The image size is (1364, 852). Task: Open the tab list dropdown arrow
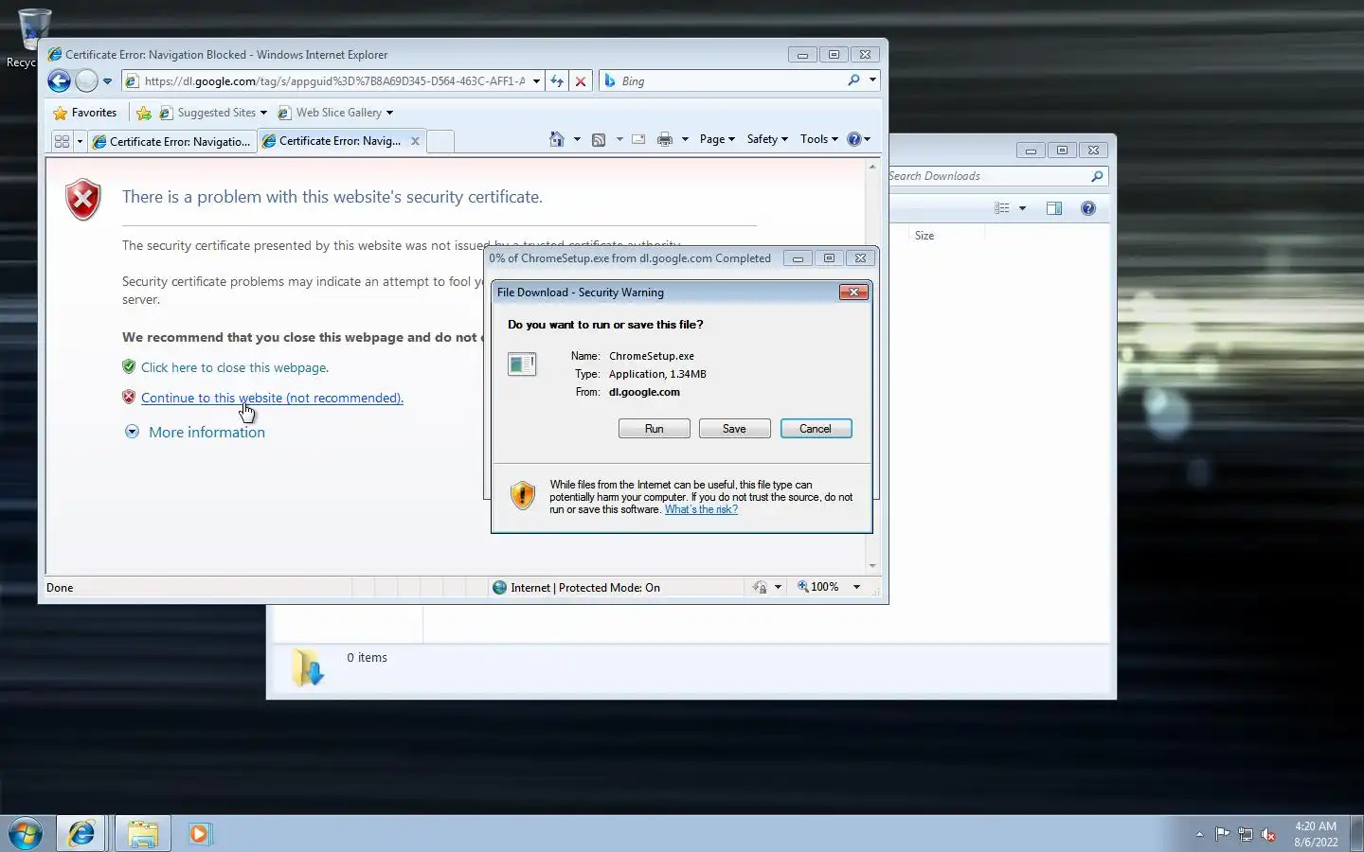click(80, 141)
